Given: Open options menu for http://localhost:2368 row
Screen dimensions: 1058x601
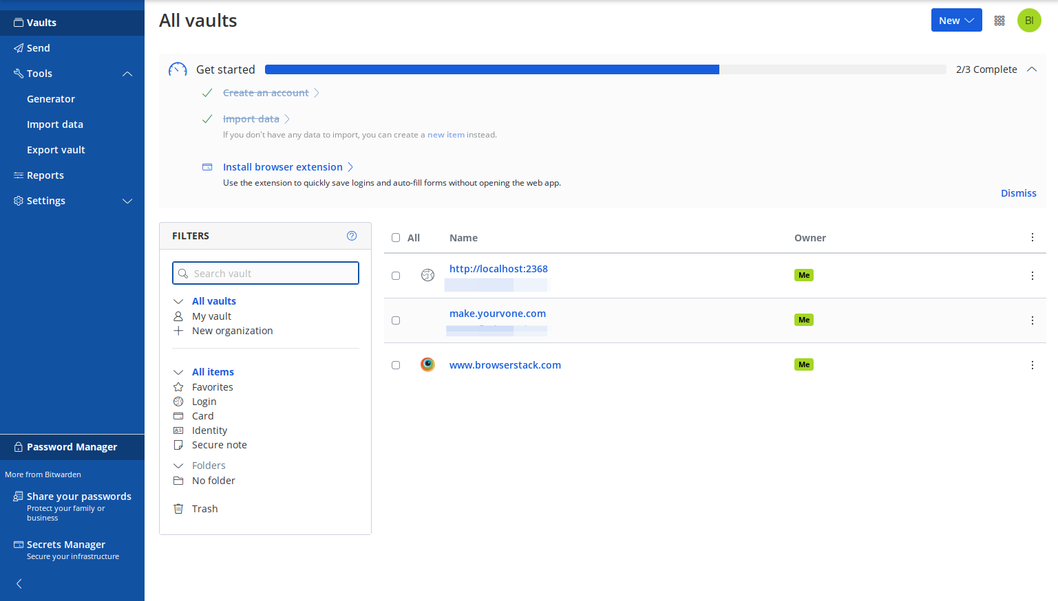Looking at the screenshot, I should pos(1033,276).
